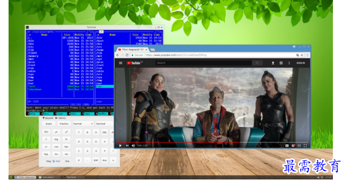Skip to next video in player

pyautogui.click(x=127, y=146)
